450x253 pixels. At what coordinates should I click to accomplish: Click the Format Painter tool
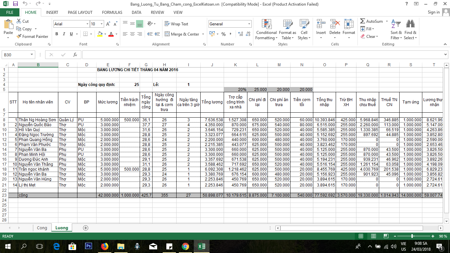(x=32, y=37)
